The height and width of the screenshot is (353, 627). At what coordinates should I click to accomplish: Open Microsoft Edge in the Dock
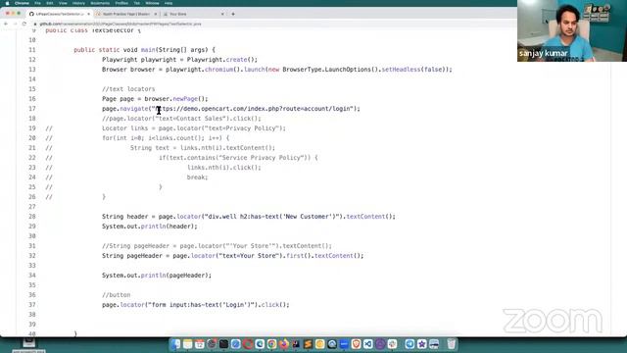[x=260, y=344]
